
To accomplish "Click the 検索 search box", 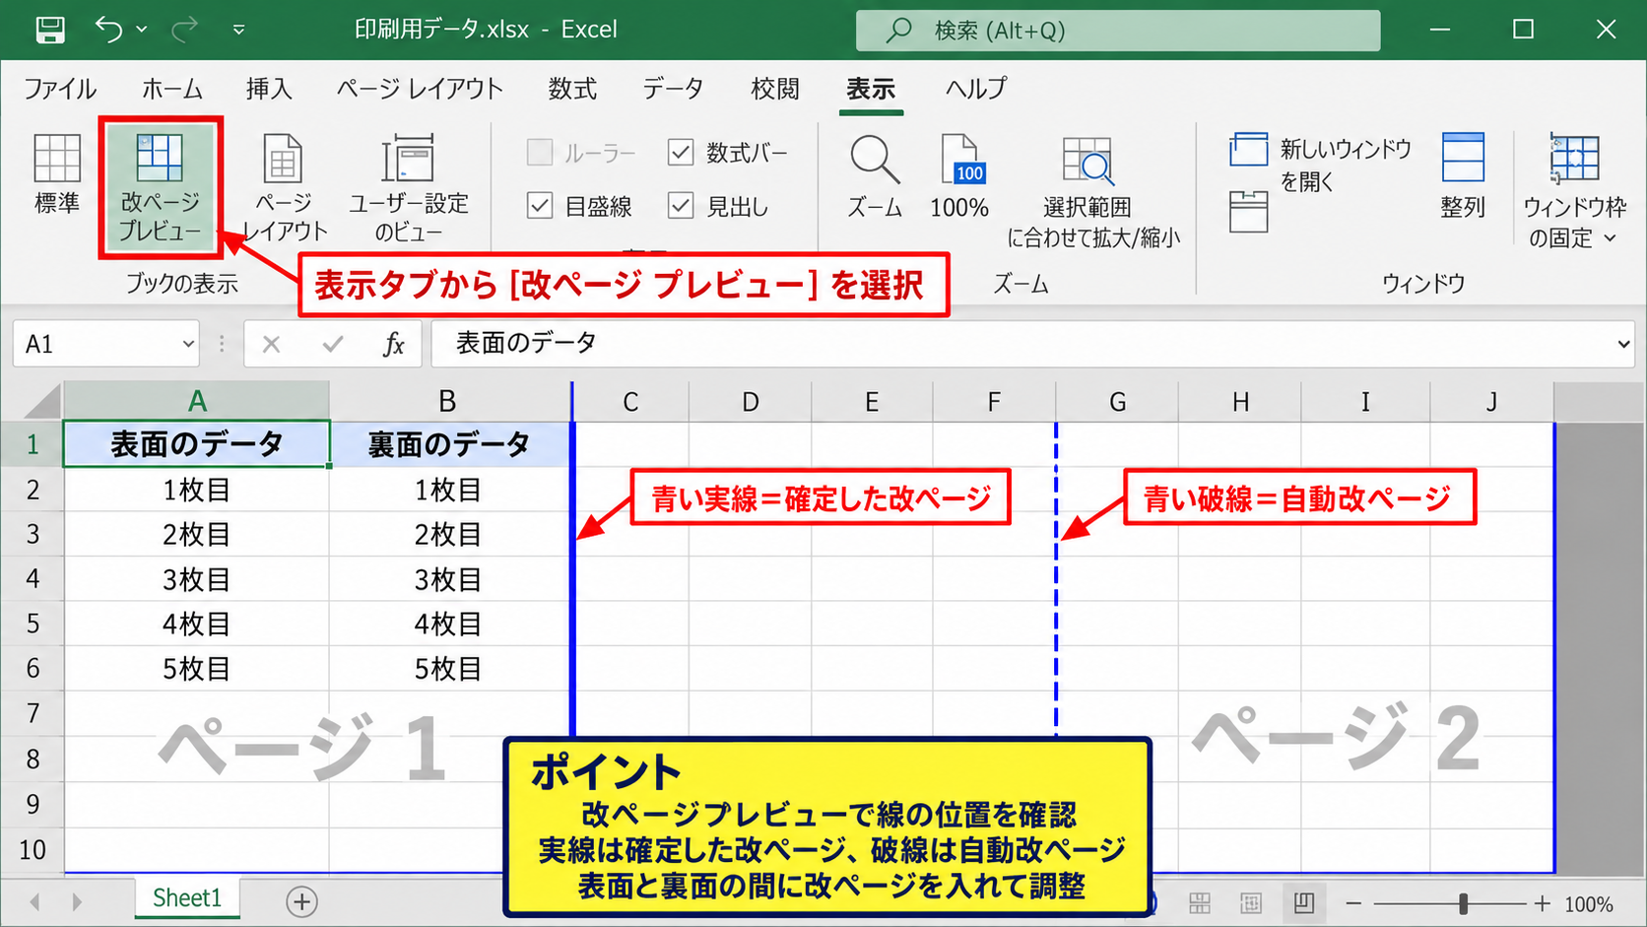I will pyautogui.click(x=1118, y=31).
